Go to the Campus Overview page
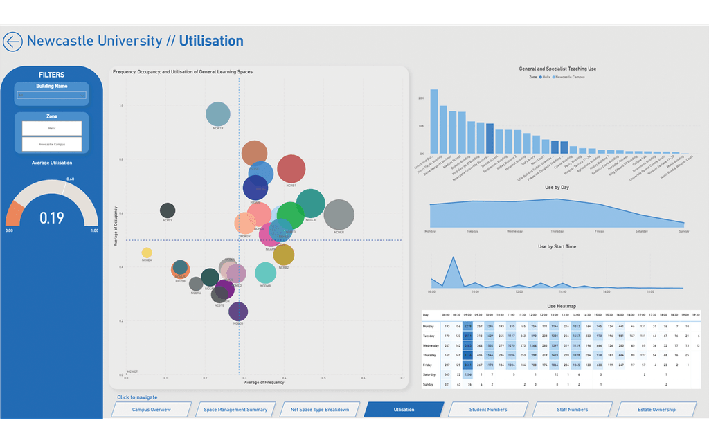Image resolution: width=709 pixels, height=443 pixels. [x=151, y=410]
